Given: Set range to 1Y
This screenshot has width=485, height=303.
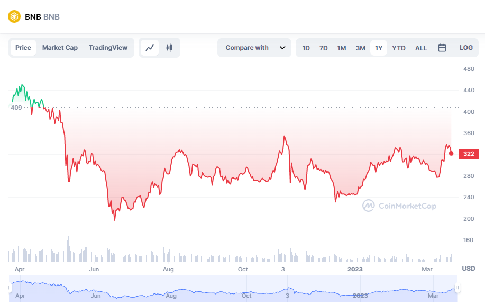Looking at the screenshot, I should point(379,48).
